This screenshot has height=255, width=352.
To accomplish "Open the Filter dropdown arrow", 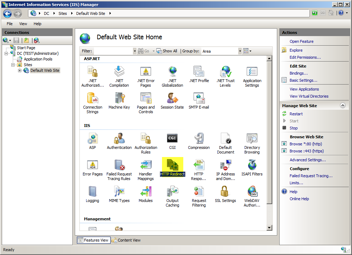I will tap(135, 51).
